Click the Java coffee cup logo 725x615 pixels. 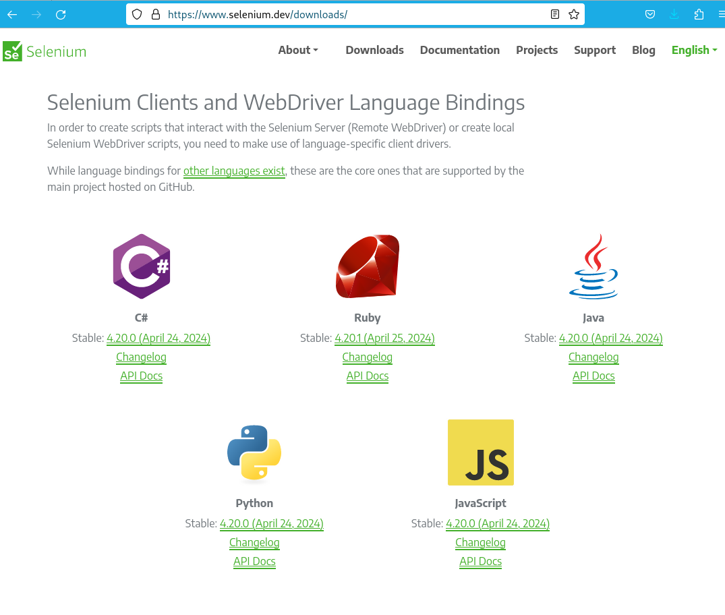(593, 266)
